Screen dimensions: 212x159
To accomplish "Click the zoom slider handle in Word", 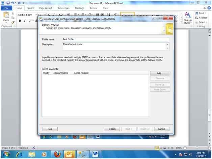I will pos(197,148).
